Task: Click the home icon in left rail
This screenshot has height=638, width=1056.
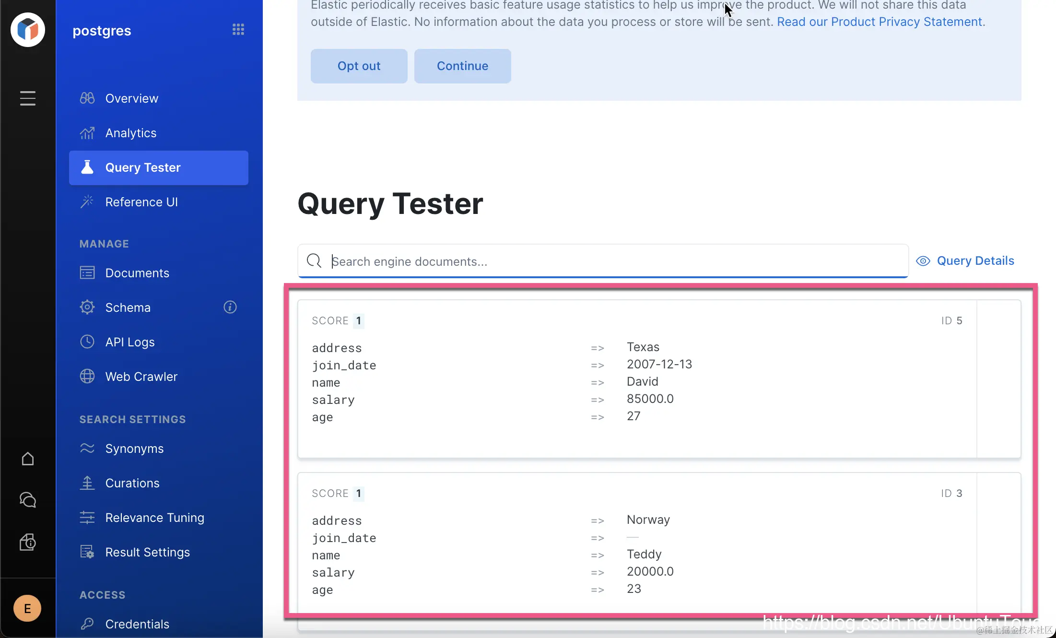Action: tap(28, 459)
